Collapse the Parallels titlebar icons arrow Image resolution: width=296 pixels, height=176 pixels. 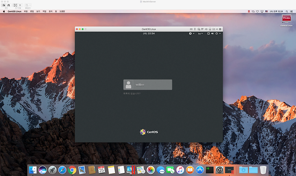217,29
